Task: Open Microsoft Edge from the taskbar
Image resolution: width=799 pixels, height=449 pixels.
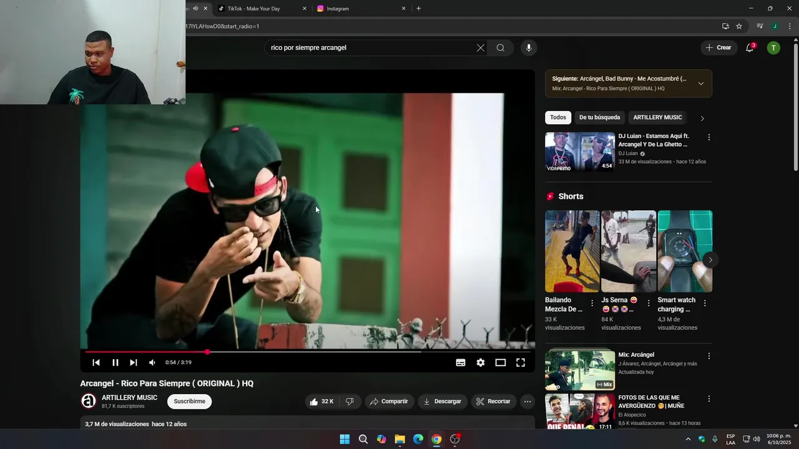Action: pos(418,439)
